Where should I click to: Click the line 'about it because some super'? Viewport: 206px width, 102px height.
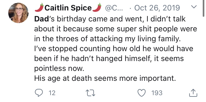(116, 29)
